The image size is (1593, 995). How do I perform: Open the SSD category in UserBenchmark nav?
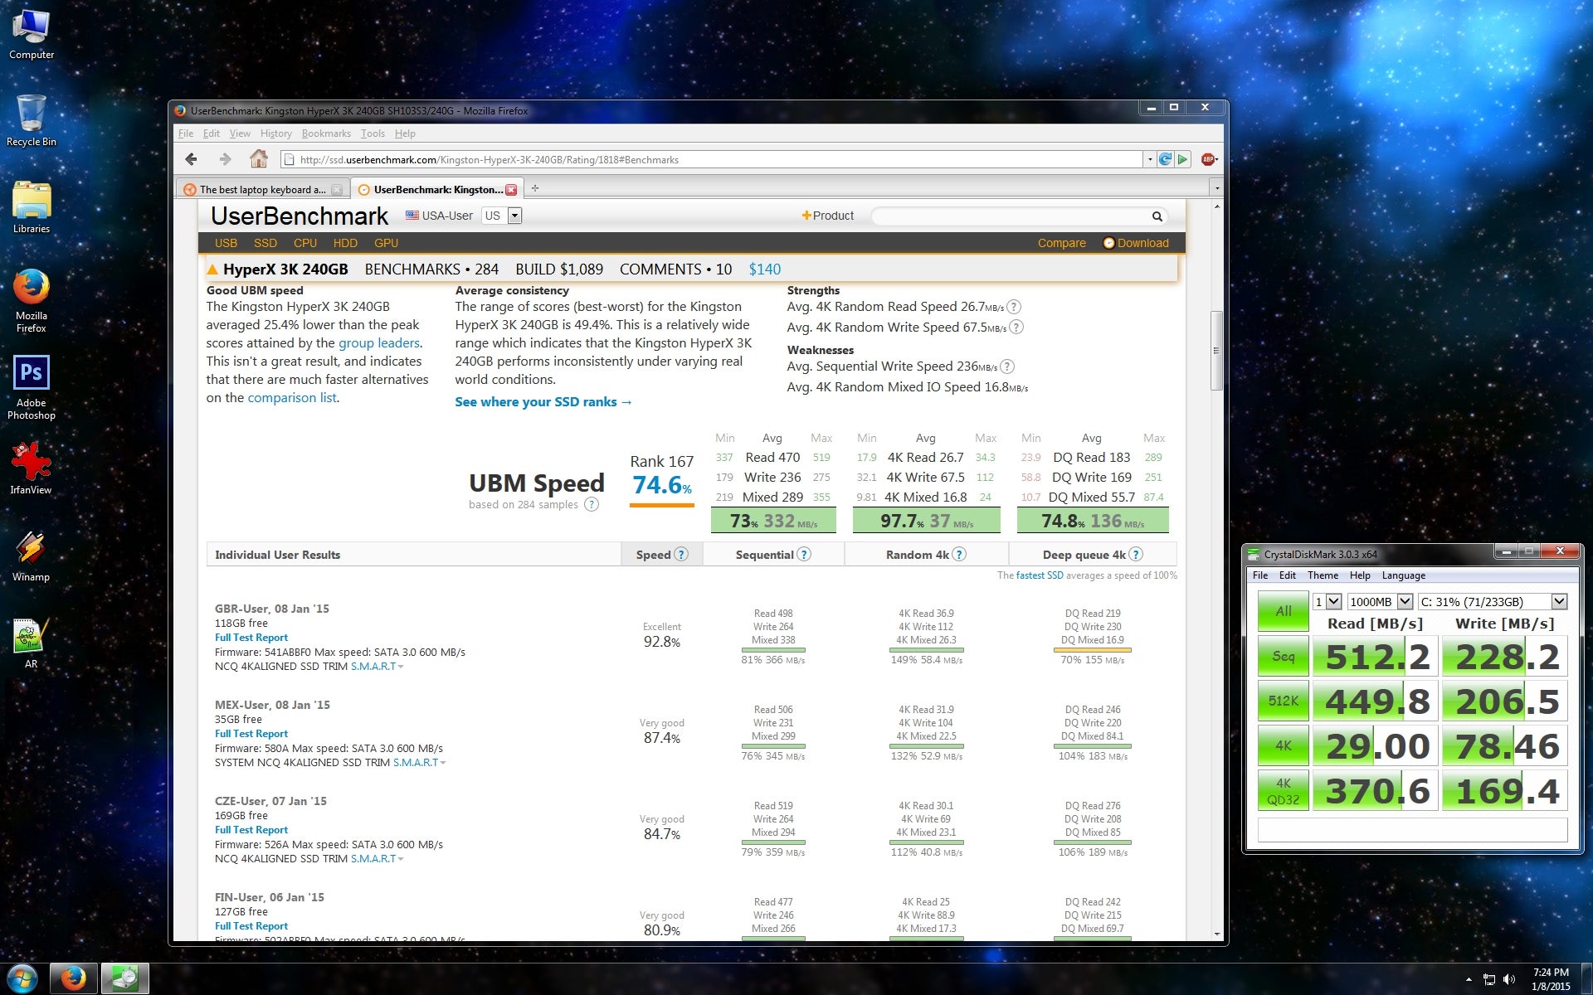tap(265, 243)
